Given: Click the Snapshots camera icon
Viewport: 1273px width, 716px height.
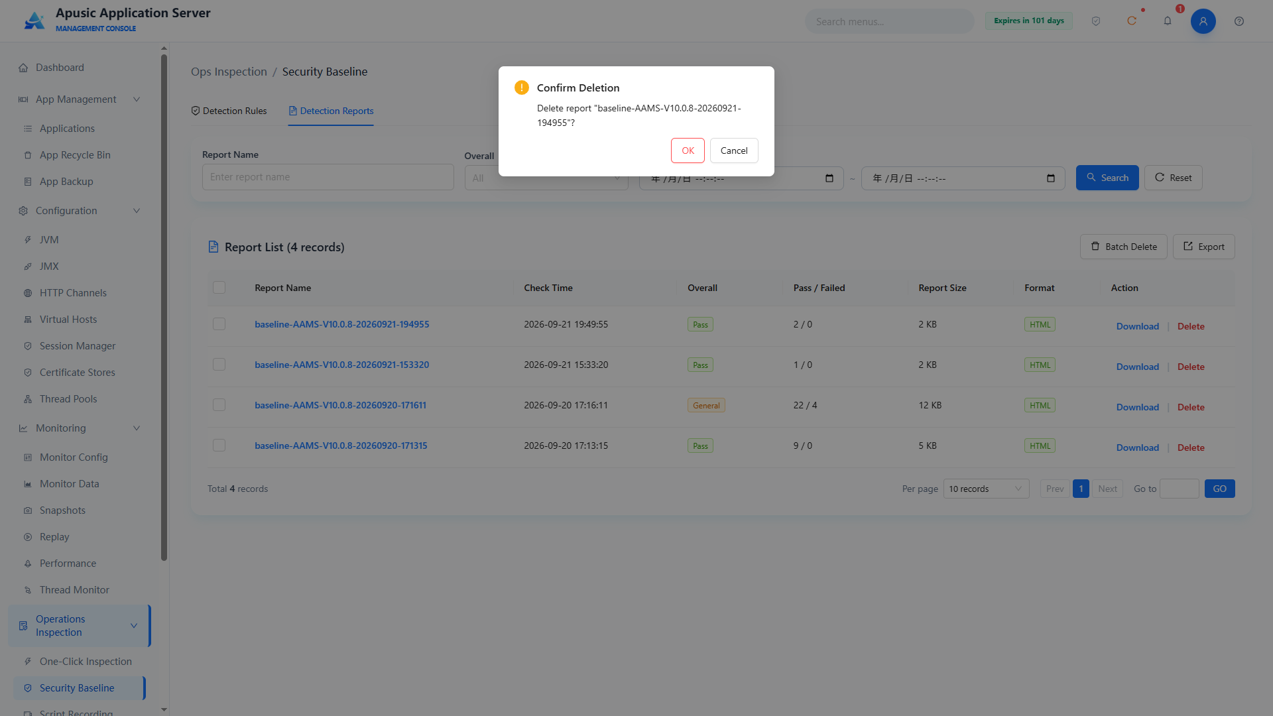Looking at the screenshot, I should [28, 510].
